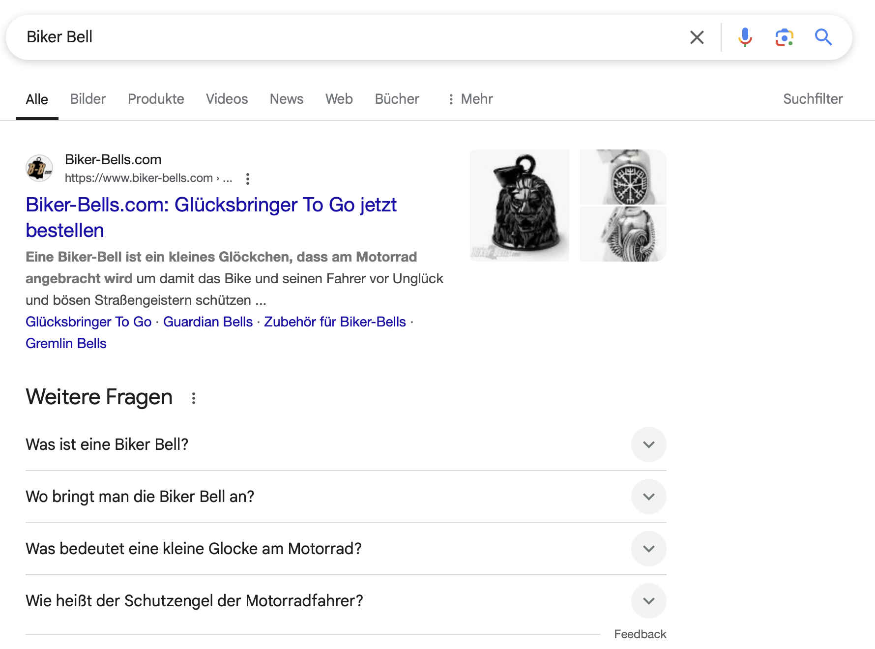Screen dimensions: 875x649
Task: Clear the search box text
Action: click(x=697, y=37)
